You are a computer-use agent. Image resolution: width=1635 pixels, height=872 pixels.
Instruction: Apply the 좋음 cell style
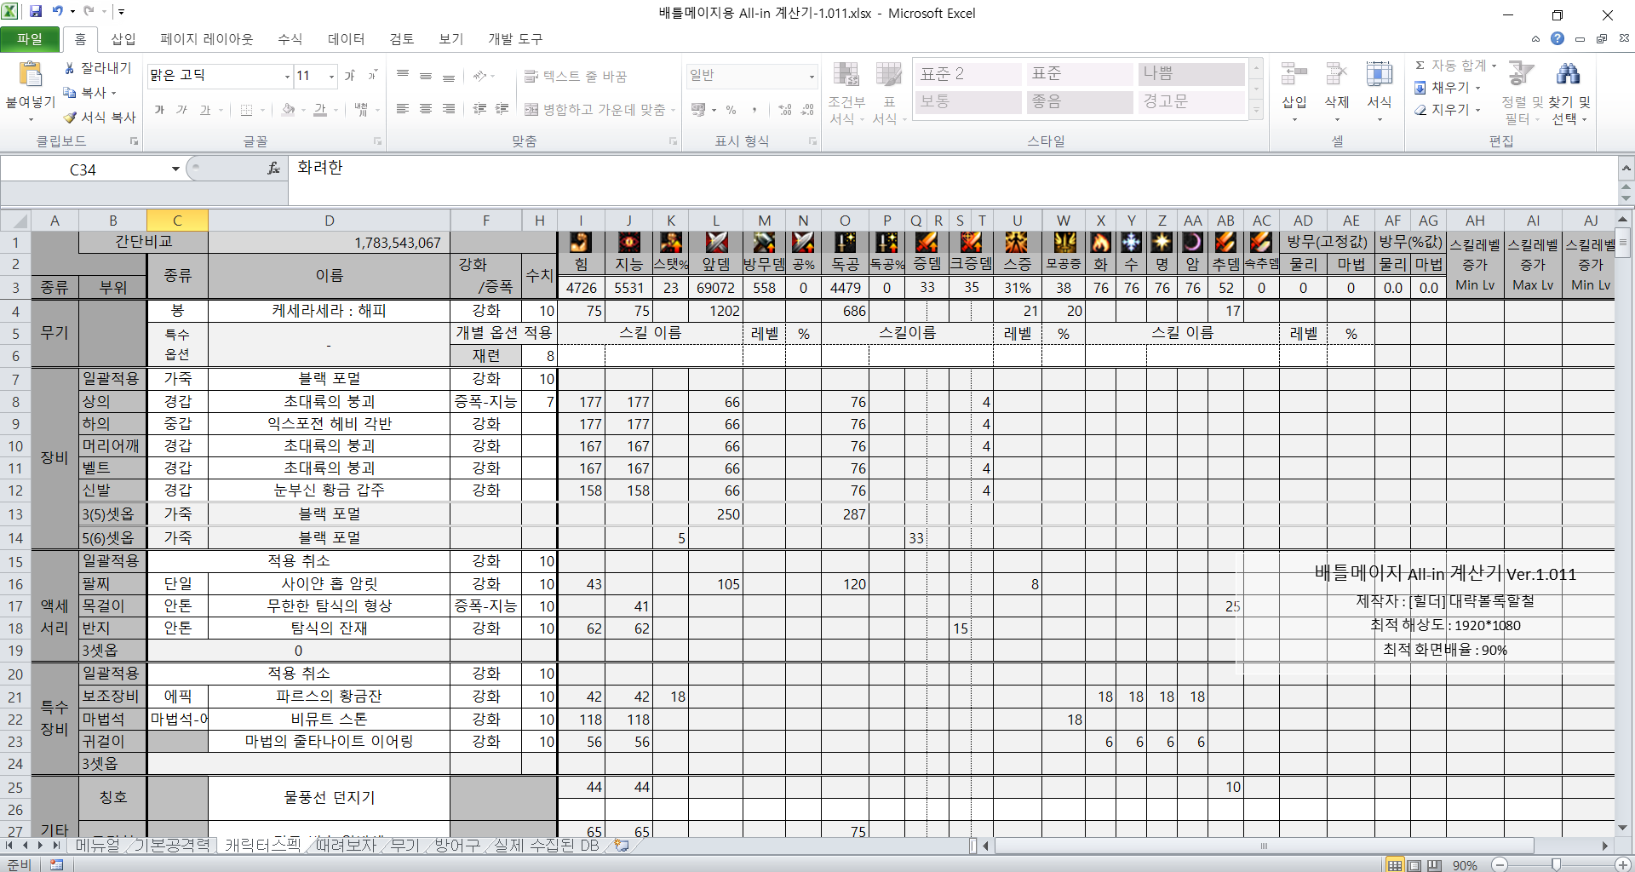tap(1079, 101)
